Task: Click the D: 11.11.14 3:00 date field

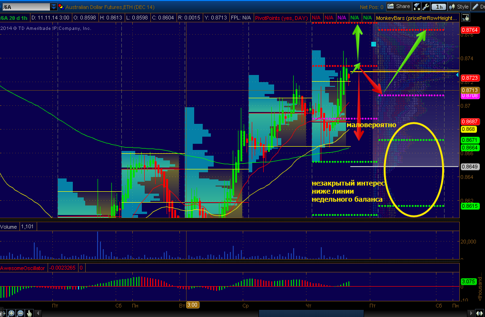Action: click(50, 18)
